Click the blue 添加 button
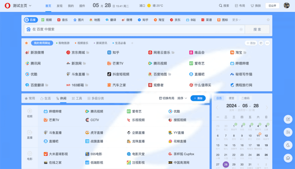This screenshot has width=295, height=169. click(x=198, y=98)
